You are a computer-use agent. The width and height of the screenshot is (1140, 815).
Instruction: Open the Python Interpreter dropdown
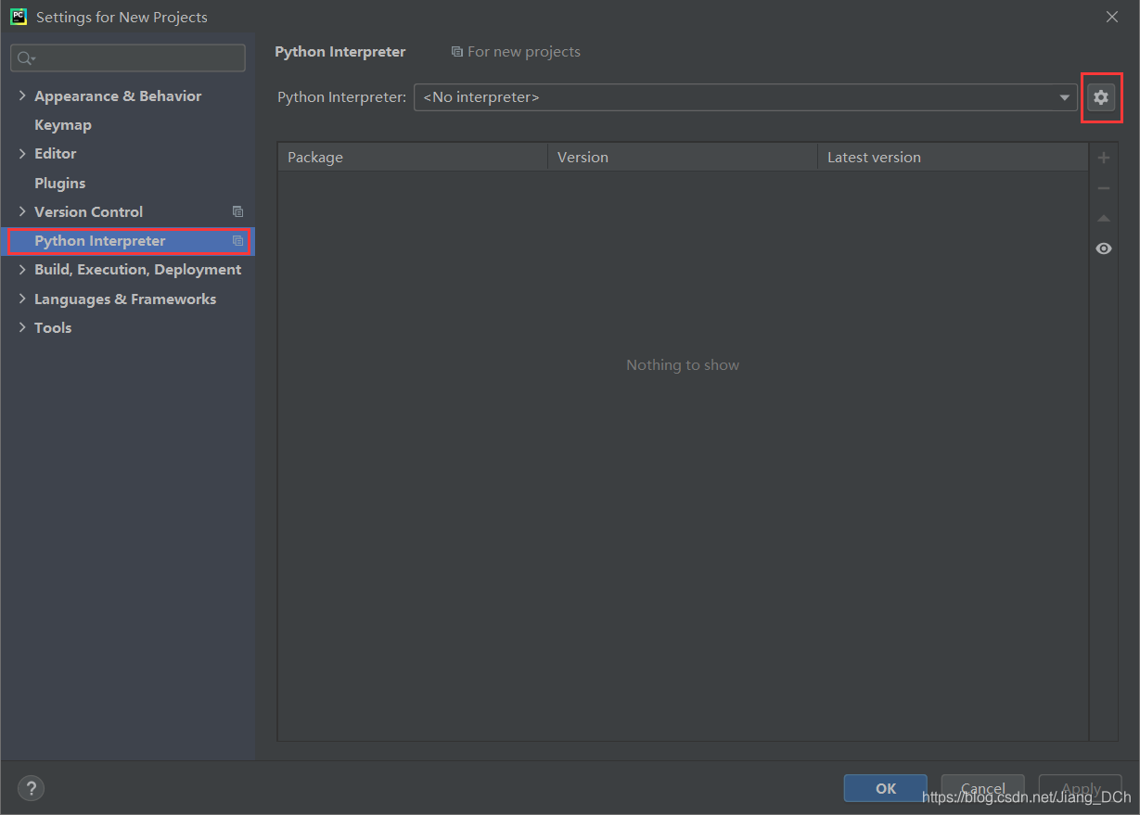(x=746, y=97)
